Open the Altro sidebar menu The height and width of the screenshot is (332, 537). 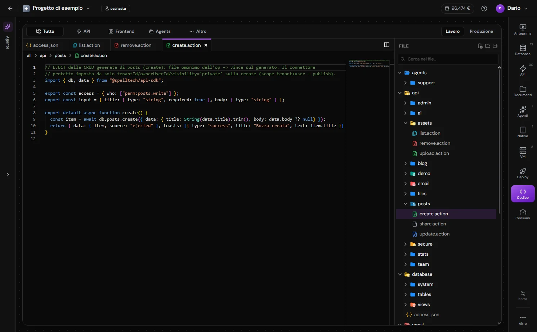[x=523, y=320]
